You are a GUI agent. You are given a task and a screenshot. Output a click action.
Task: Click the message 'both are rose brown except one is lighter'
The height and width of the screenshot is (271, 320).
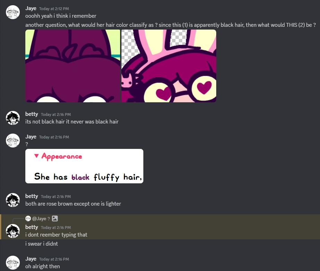[73, 204]
